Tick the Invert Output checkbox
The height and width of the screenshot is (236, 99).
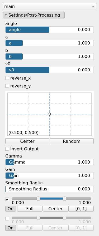tap(7, 149)
